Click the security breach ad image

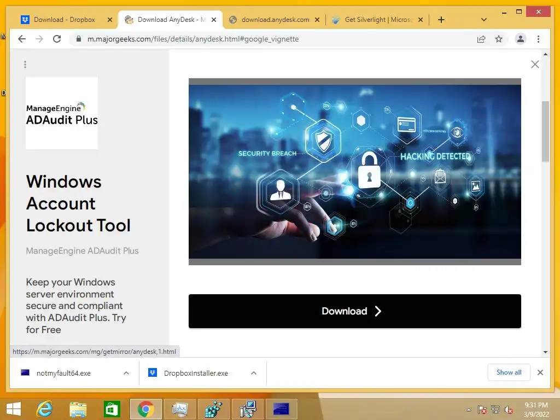pyautogui.click(x=354, y=171)
